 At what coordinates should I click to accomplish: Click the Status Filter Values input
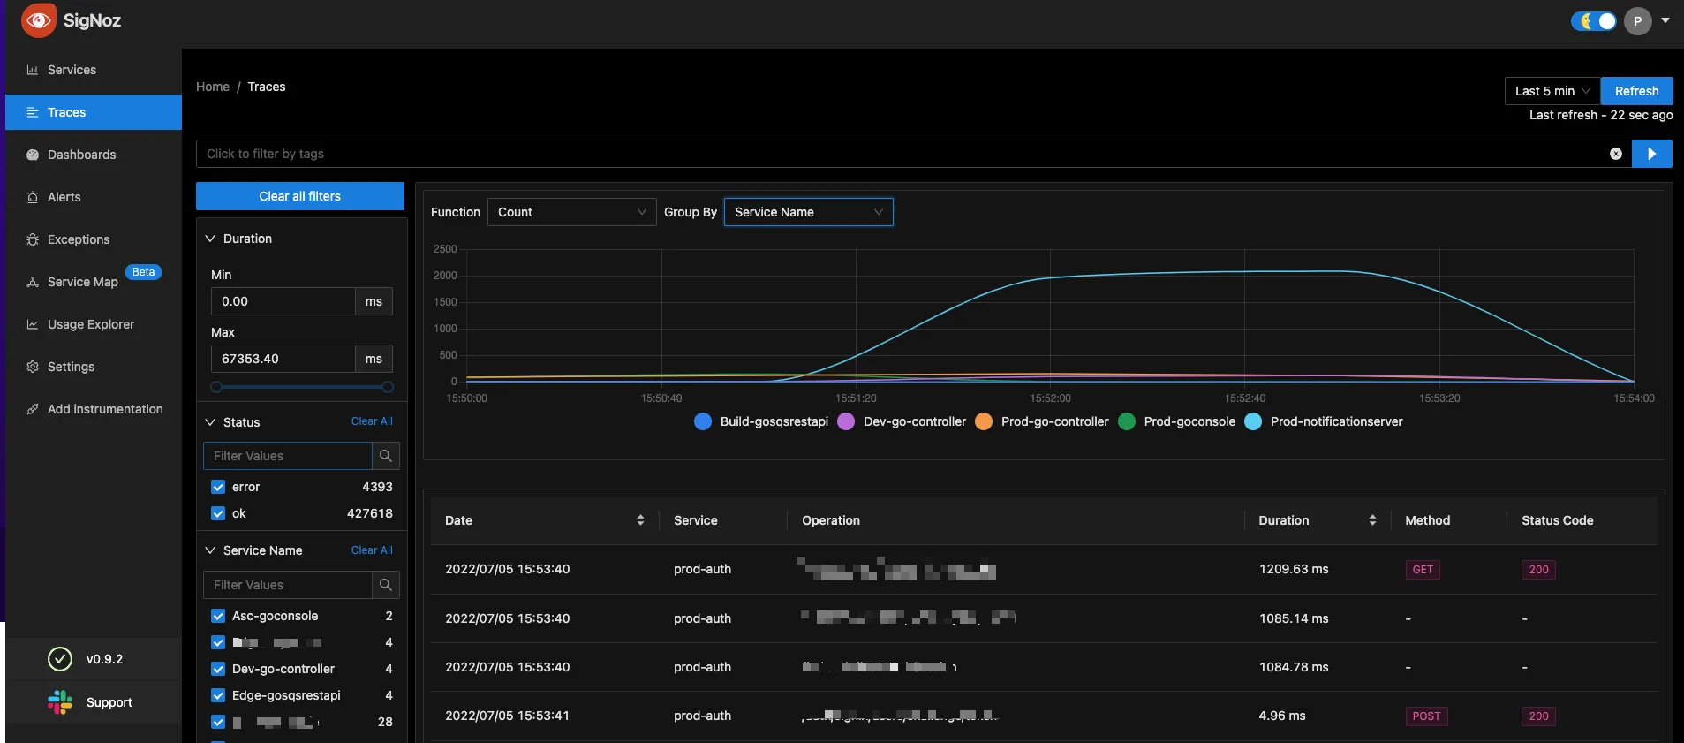[288, 456]
